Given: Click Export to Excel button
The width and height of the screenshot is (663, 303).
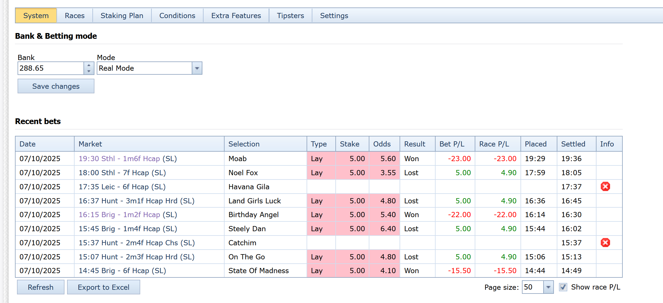Looking at the screenshot, I should 103,287.
